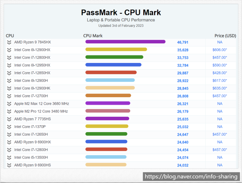Screen dimensions: 242x183
Task: Click the score 24,074
Action: coord(183,158)
